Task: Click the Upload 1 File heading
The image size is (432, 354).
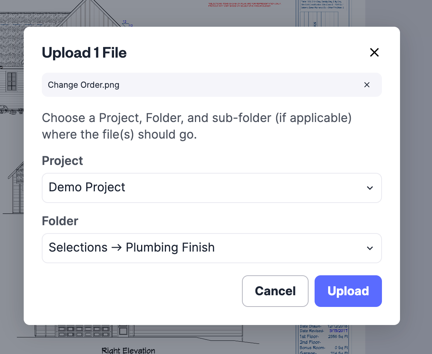Action: tap(84, 53)
